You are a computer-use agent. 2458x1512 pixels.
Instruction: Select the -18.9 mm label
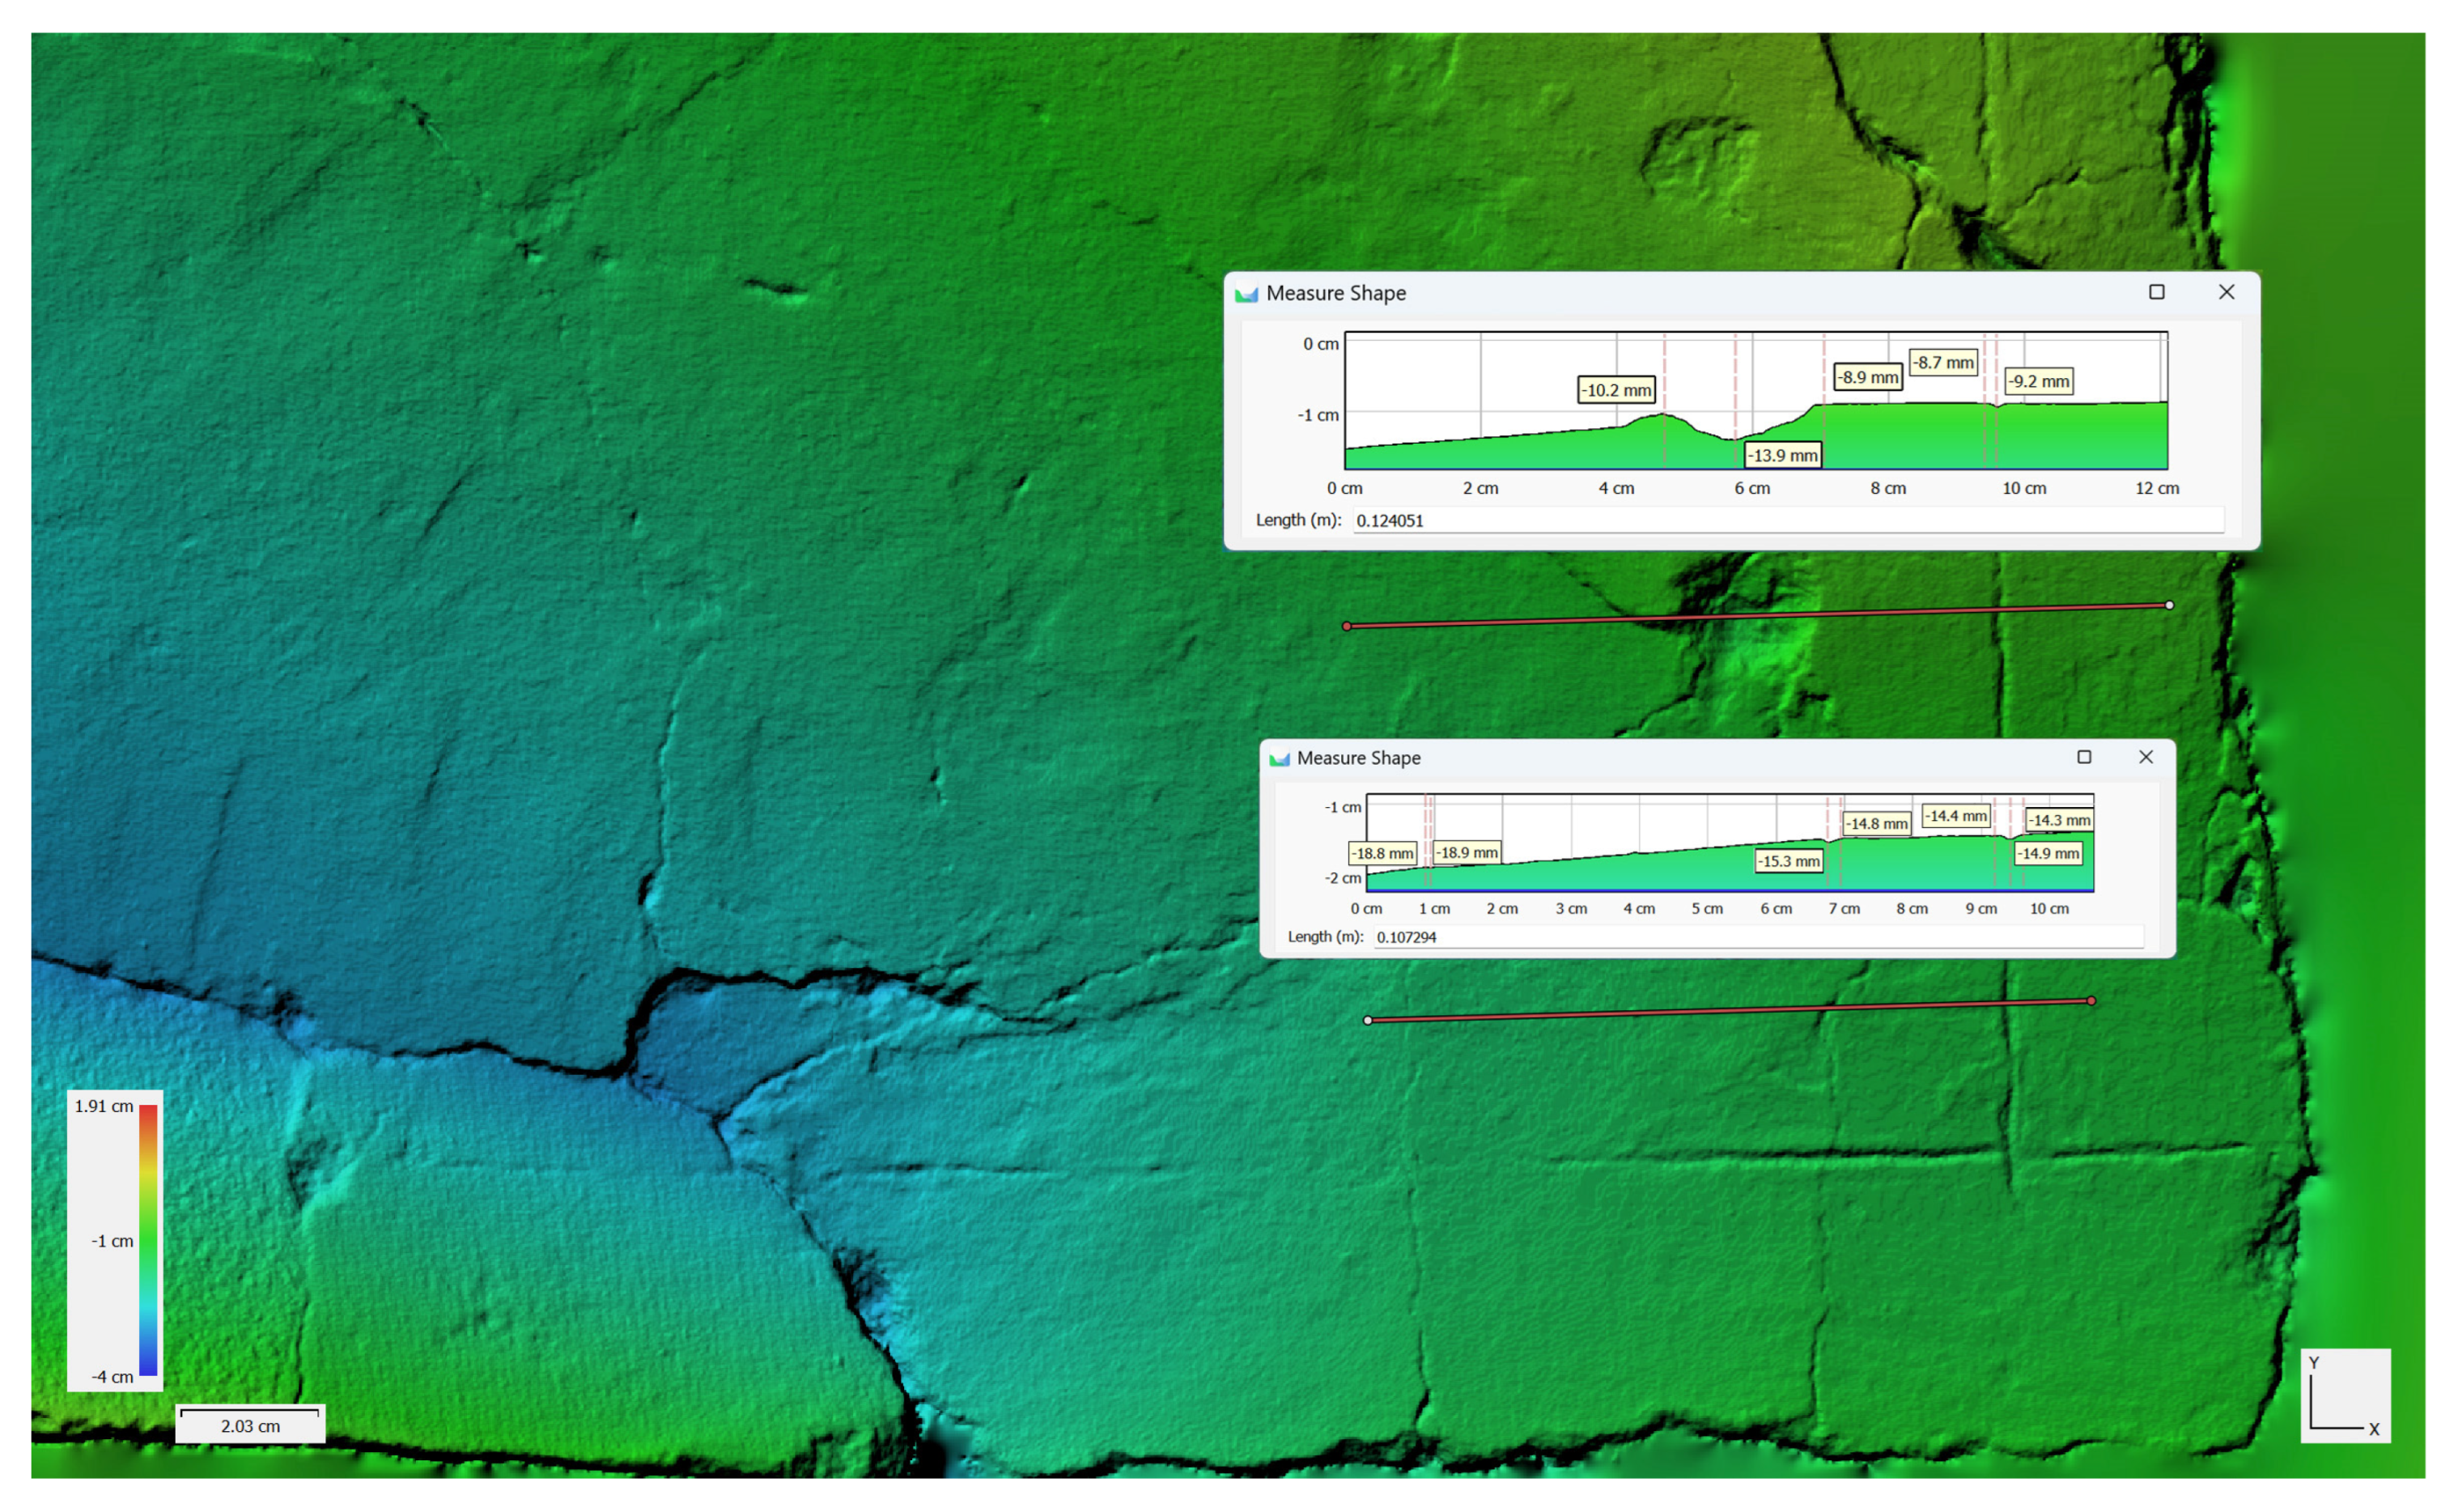[x=1467, y=852]
